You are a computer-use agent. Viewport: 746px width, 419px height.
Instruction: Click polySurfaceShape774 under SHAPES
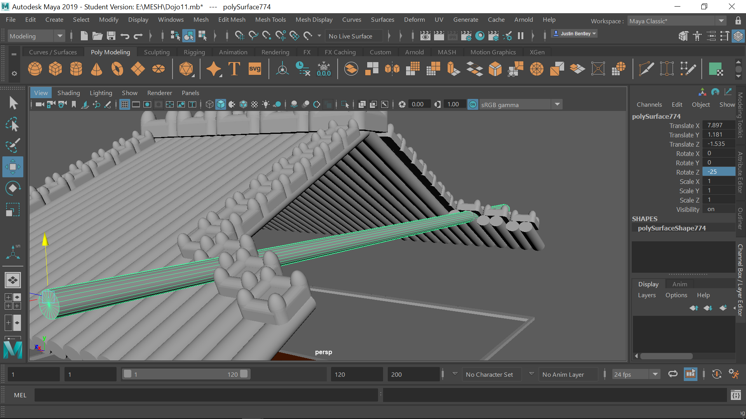[671, 228]
